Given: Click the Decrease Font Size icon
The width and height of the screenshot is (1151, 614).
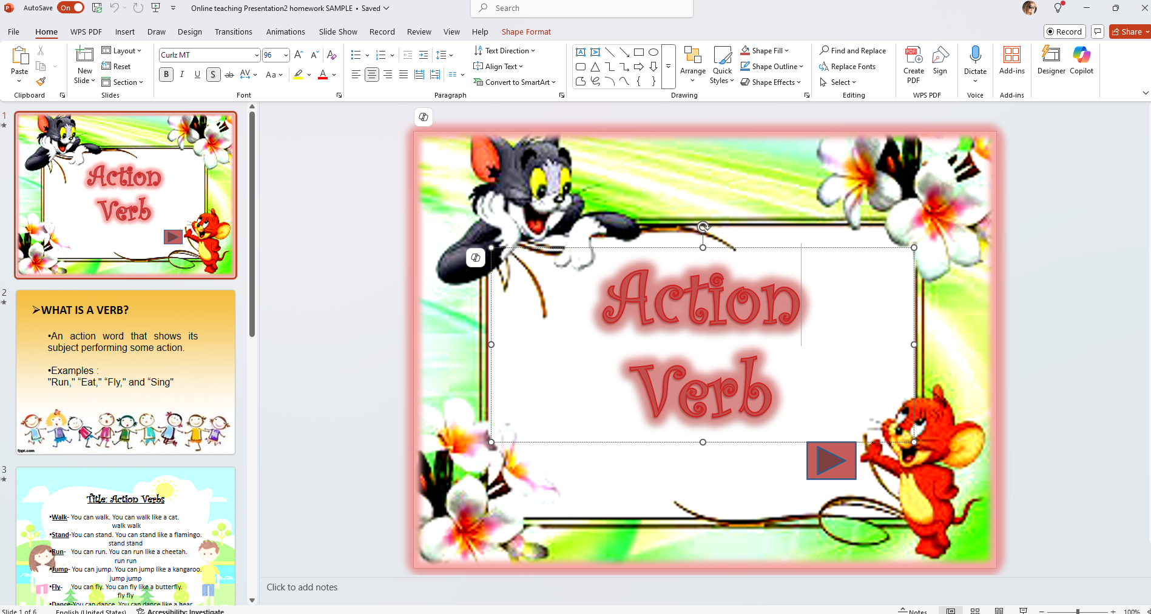Looking at the screenshot, I should [x=314, y=55].
